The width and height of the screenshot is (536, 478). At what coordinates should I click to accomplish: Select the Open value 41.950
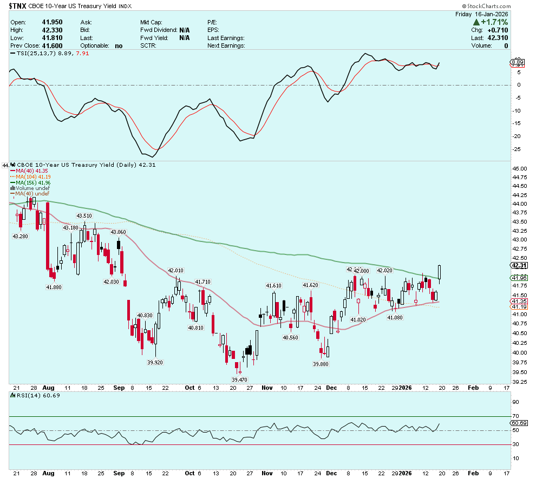pos(52,22)
